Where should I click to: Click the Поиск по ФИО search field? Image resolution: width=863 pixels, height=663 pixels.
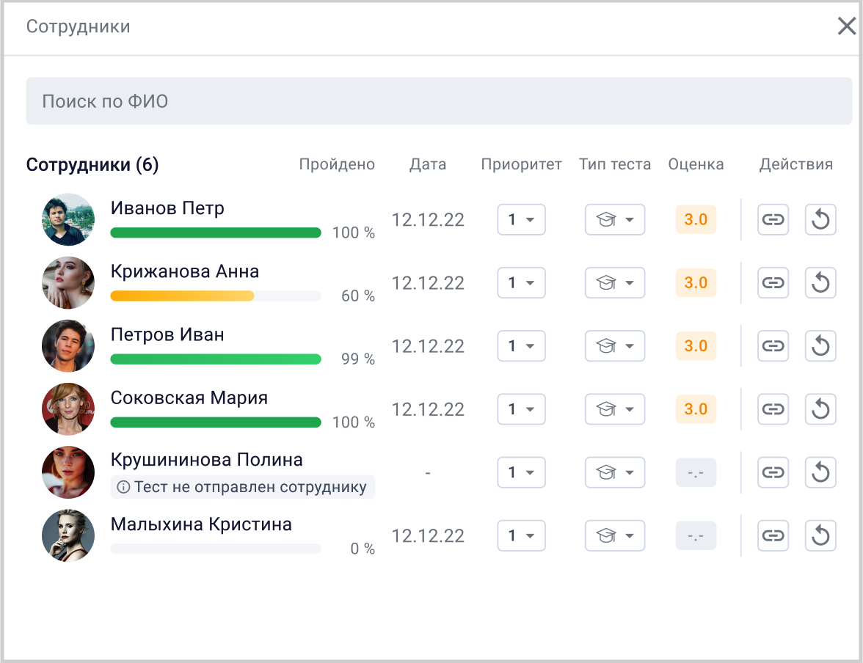pos(439,101)
